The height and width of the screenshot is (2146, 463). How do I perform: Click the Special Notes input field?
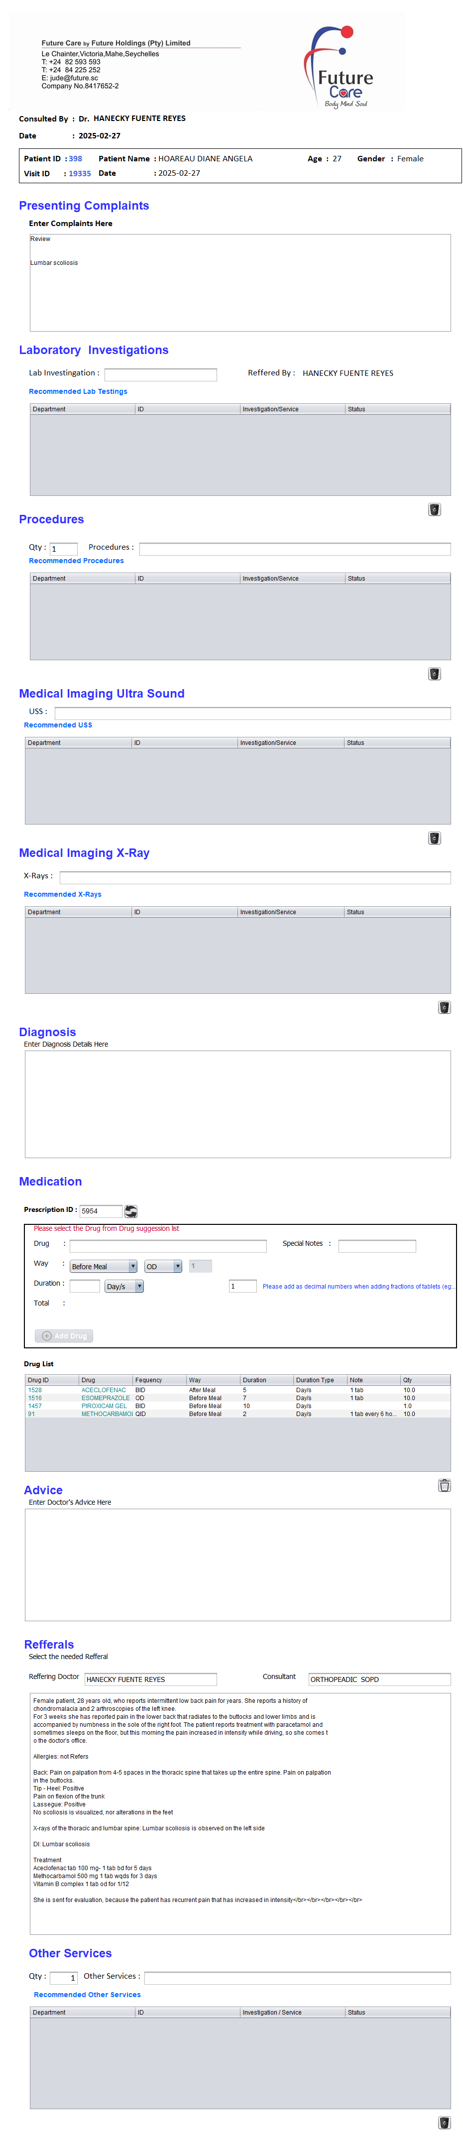(376, 1245)
